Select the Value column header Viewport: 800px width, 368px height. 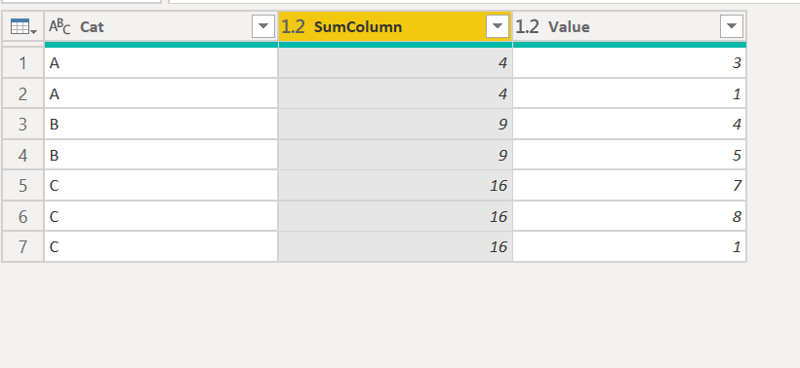click(x=629, y=26)
